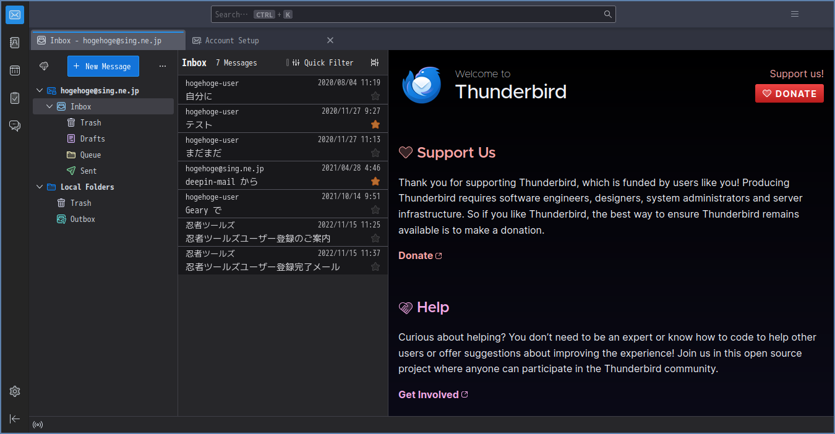
Task: Unstar the テスト message
Action: (x=375, y=124)
